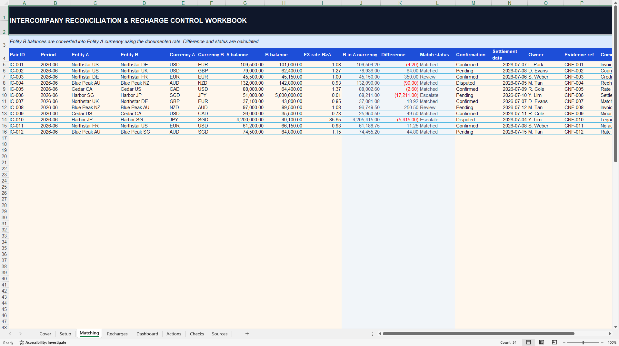Click the Evidence ref header cell
The height and width of the screenshot is (346, 619).
(x=582, y=55)
